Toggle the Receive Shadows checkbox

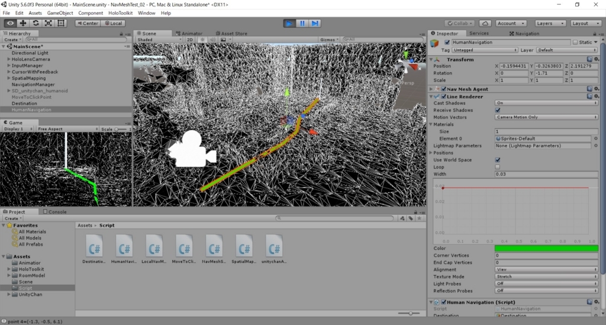tap(498, 110)
